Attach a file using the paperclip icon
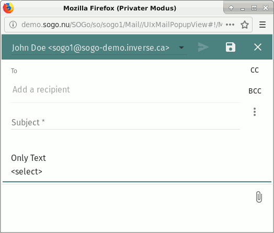The image size is (274, 233). [259, 197]
